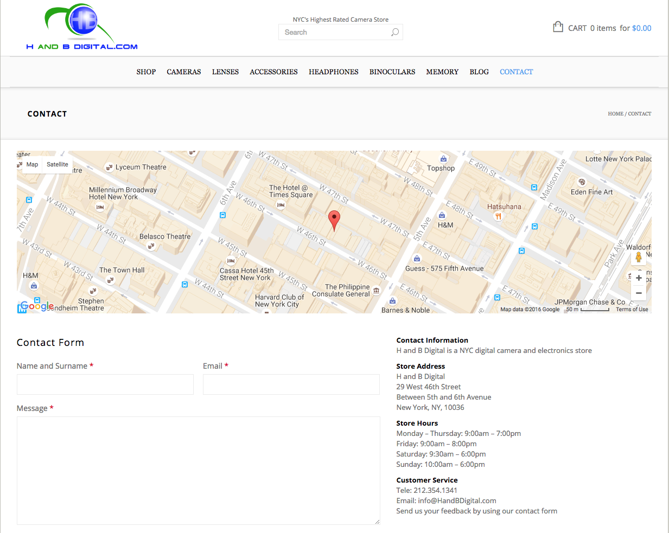Open the HEADPHONES menu
The height and width of the screenshot is (533, 669).
tap(334, 72)
